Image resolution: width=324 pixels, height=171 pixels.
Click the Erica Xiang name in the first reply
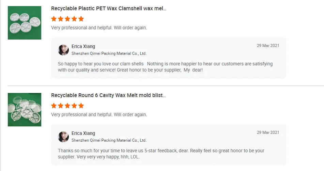point(83,47)
